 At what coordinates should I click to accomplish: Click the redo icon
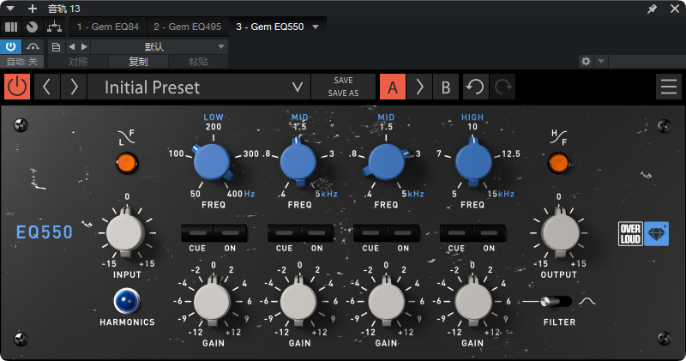click(502, 87)
